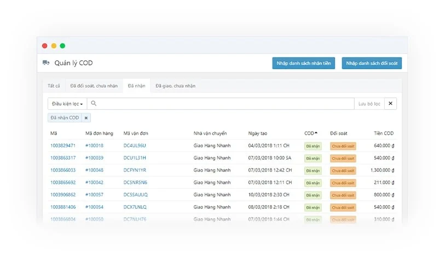Click Đã nhận badge in row 1003906862
The image size is (445, 258).
313,195
